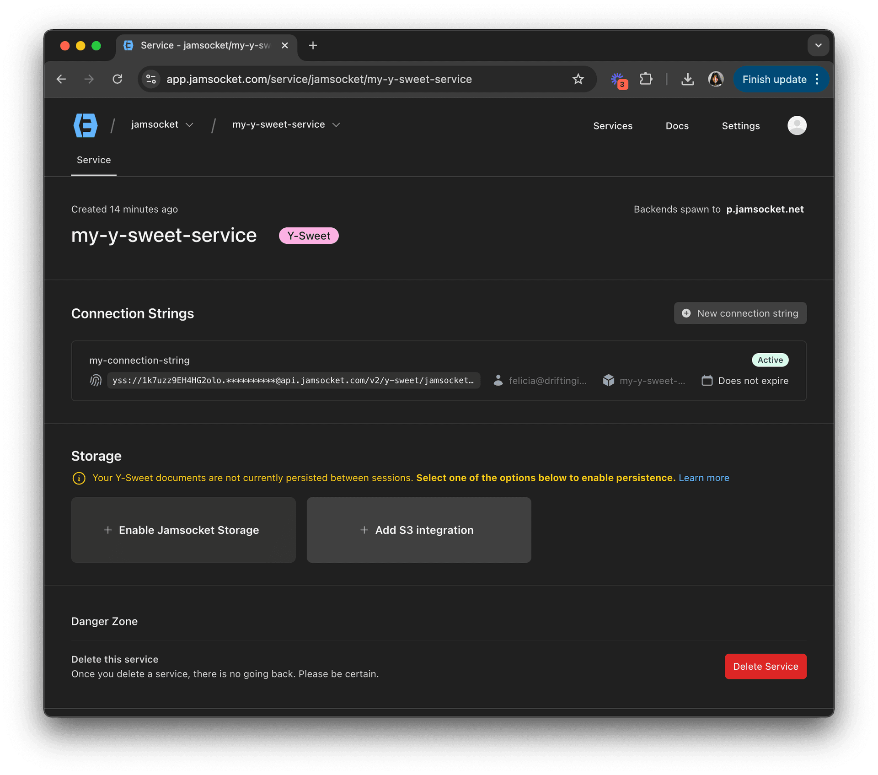Click the person icon next to felicia@driftingi...

[x=498, y=380]
